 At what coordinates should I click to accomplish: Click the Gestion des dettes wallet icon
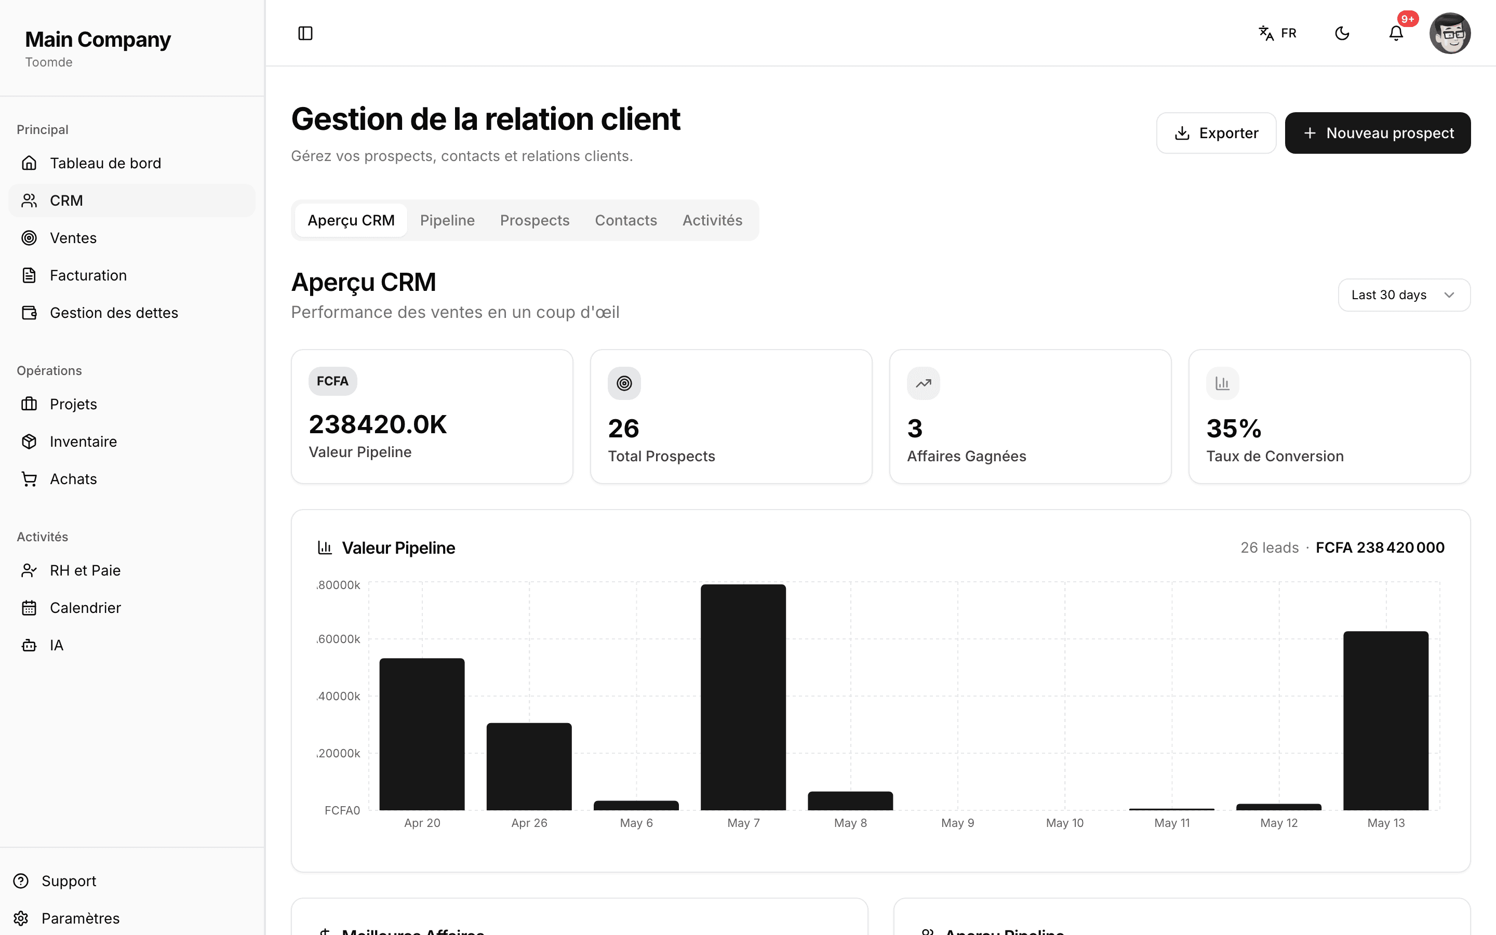click(29, 313)
